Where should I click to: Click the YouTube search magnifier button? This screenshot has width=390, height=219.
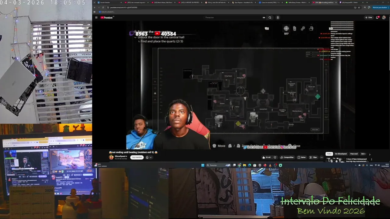click(270, 18)
